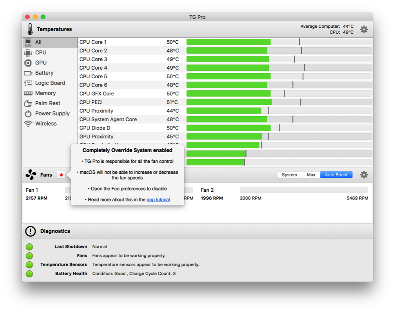This screenshot has width=395, height=313.
Task: Open the app tutorial link
Action: (x=158, y=200)
